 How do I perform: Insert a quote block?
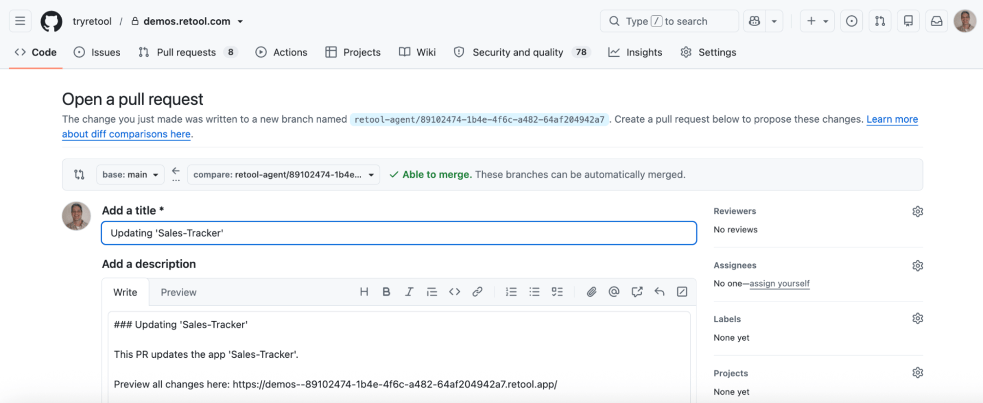pos(432,292)
